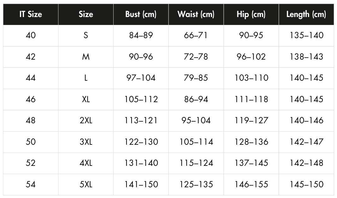Image resolution: width=337 pixels, height=198 pixels.
Task: Click the 4XL size cell
Action: (86, 163)
